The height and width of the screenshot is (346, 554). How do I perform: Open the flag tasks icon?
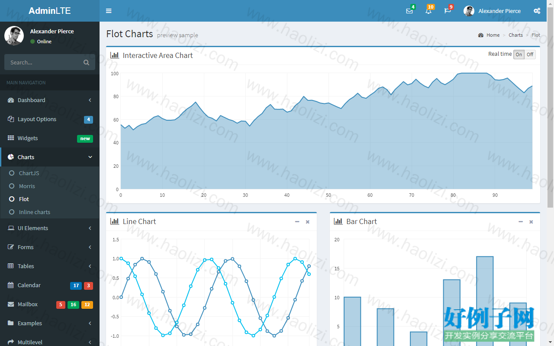coord(448,11)
